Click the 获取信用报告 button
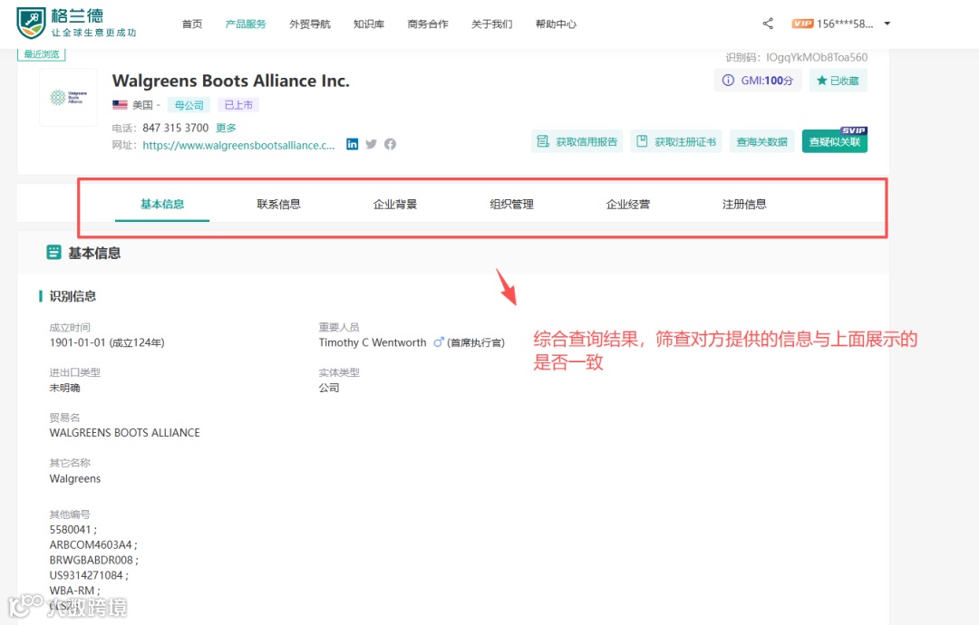The width and height of the screenshot is (979, 625). tap(577, 141)
